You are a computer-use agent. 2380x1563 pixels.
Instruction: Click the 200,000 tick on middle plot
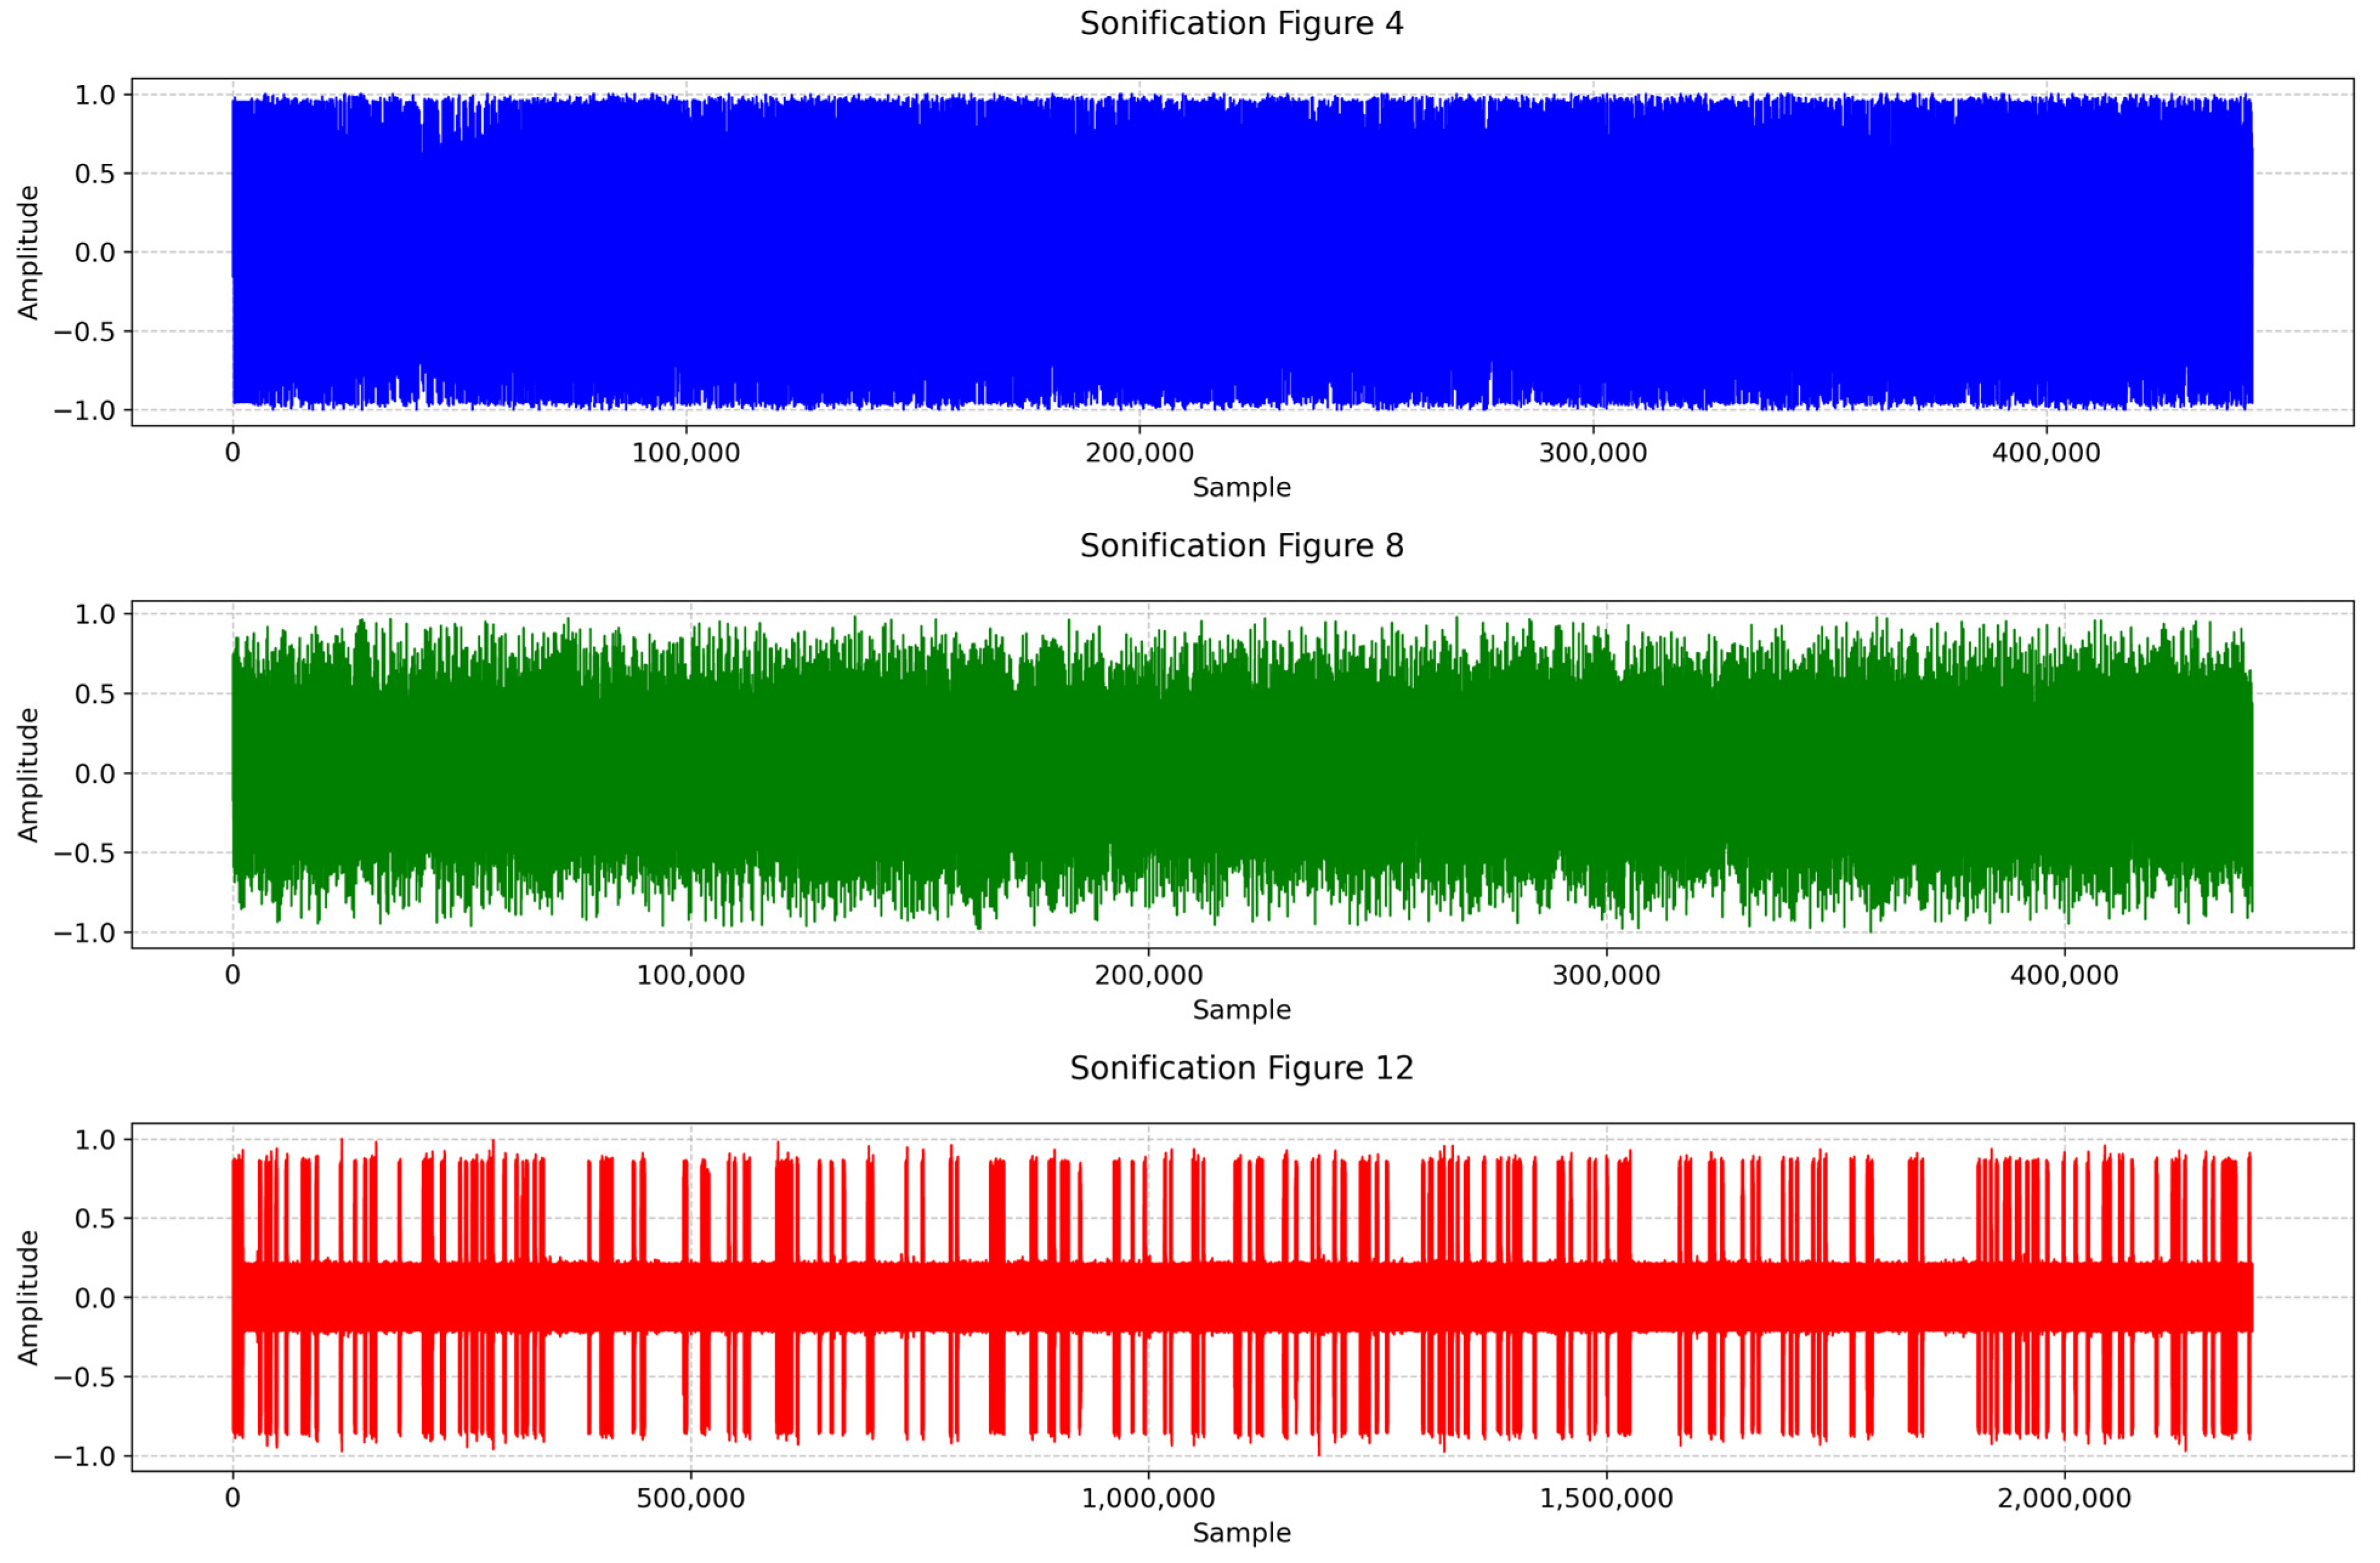point(1148,975)
